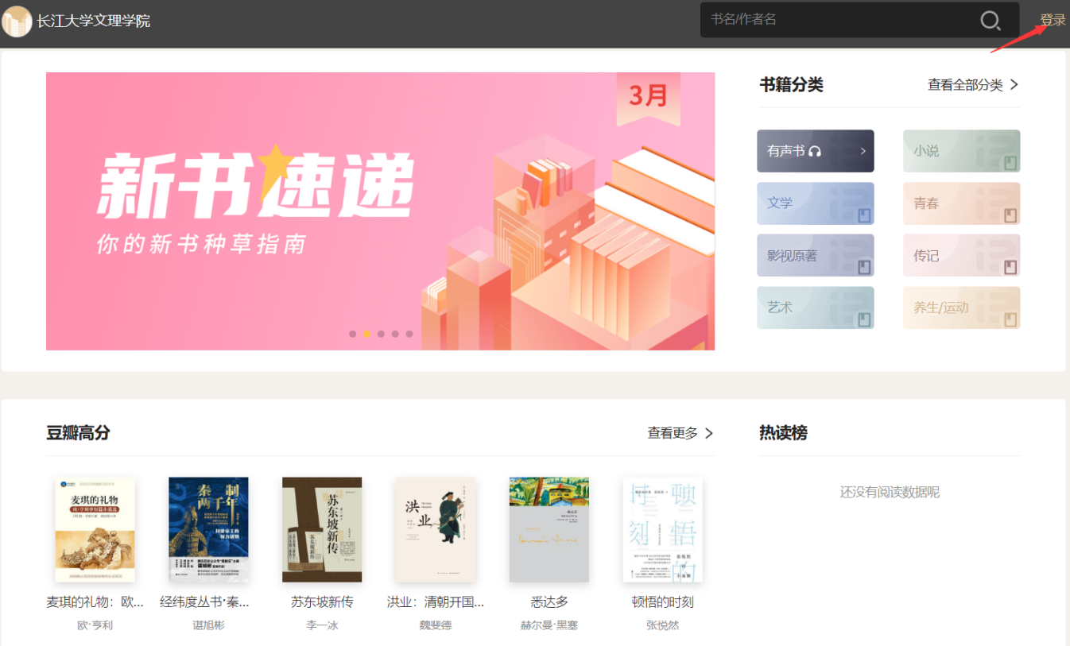1070x646 pixels.
Task: Open the 有声书 audiobook category
Action: tap(815, 151)
